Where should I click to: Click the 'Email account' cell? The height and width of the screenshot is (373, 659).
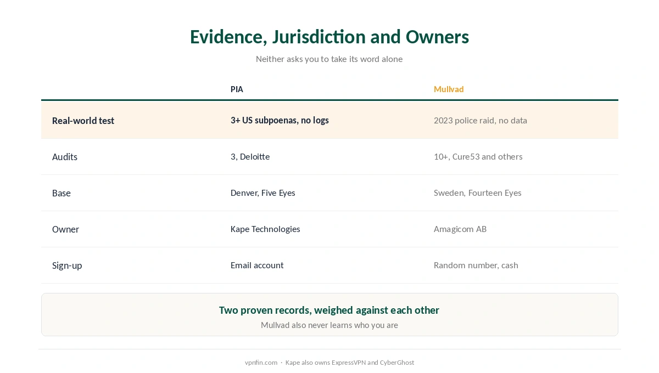click(257, 265)
